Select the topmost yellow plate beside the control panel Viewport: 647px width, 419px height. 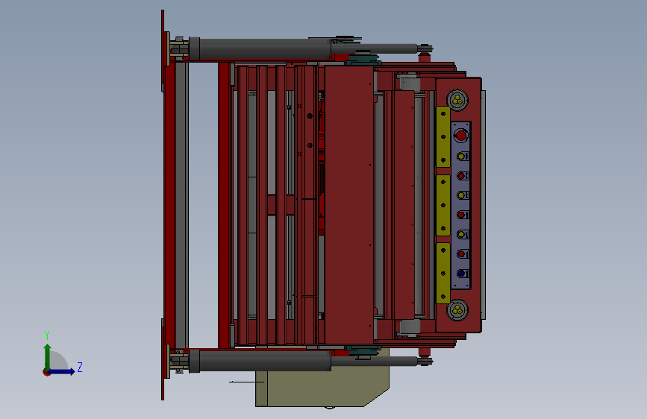click(x=443, y=136)
